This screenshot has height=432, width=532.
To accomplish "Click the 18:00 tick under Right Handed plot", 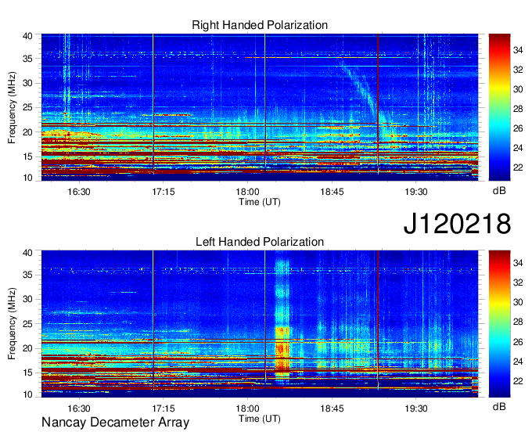I will [248, 192].
